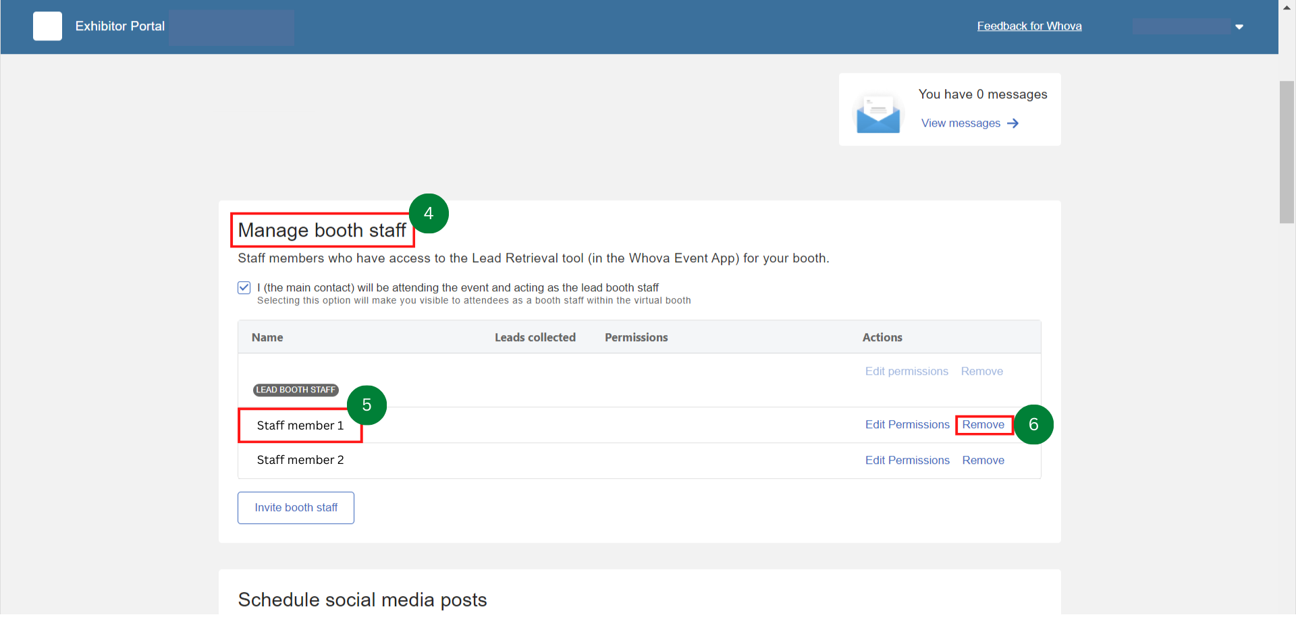Click the LEAD BOOTH STAFF badge

[x=295, y=390]
